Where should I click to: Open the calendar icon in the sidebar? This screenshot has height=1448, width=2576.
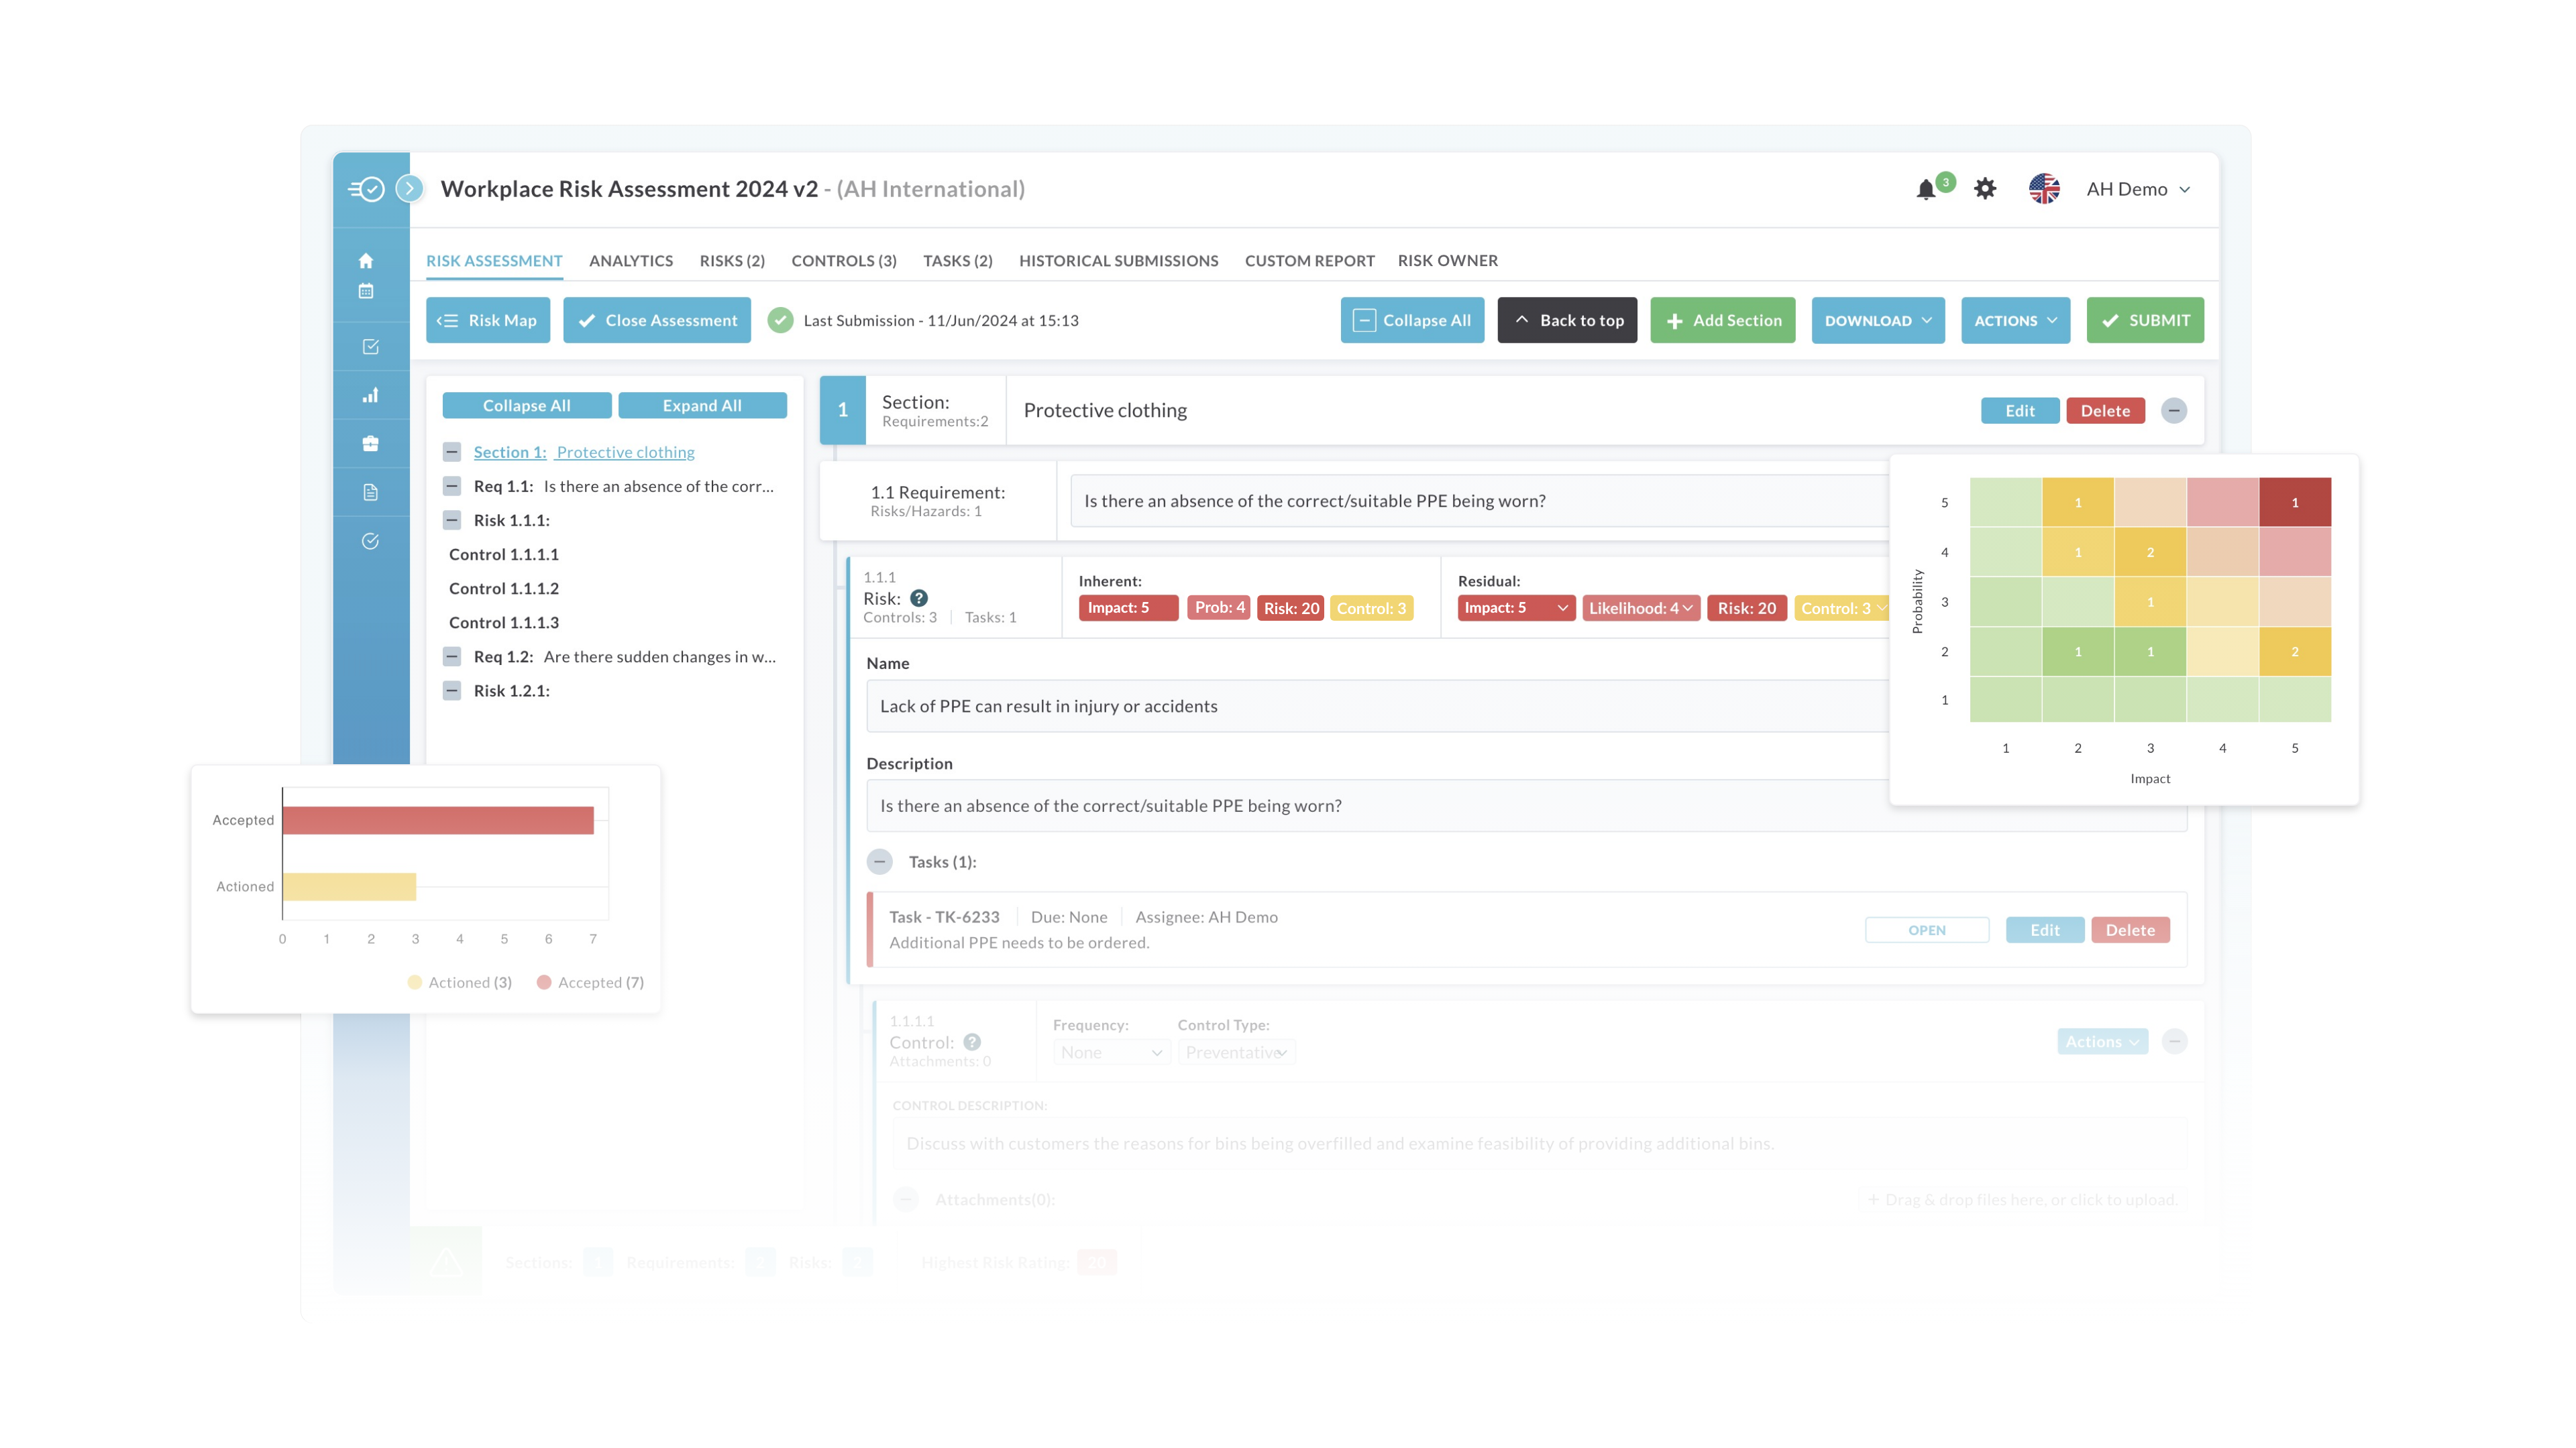click(x=366, y=291)
